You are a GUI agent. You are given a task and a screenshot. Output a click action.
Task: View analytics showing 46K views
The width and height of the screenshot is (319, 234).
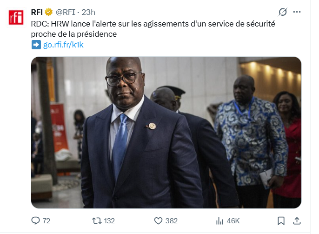pos(228,221)
